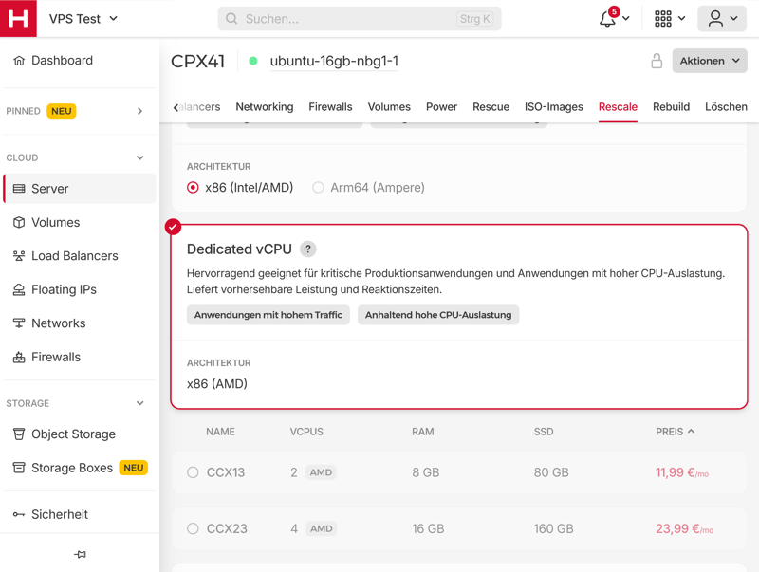Collapse the Cloud sidebar section

[139, 157]
